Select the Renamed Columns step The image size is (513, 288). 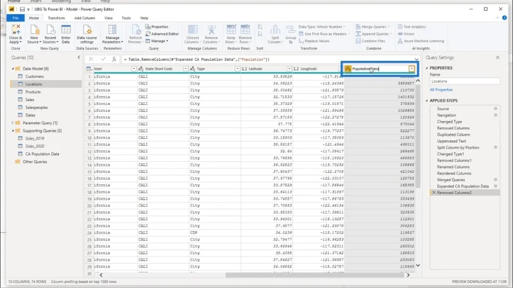tap(453, 167)
